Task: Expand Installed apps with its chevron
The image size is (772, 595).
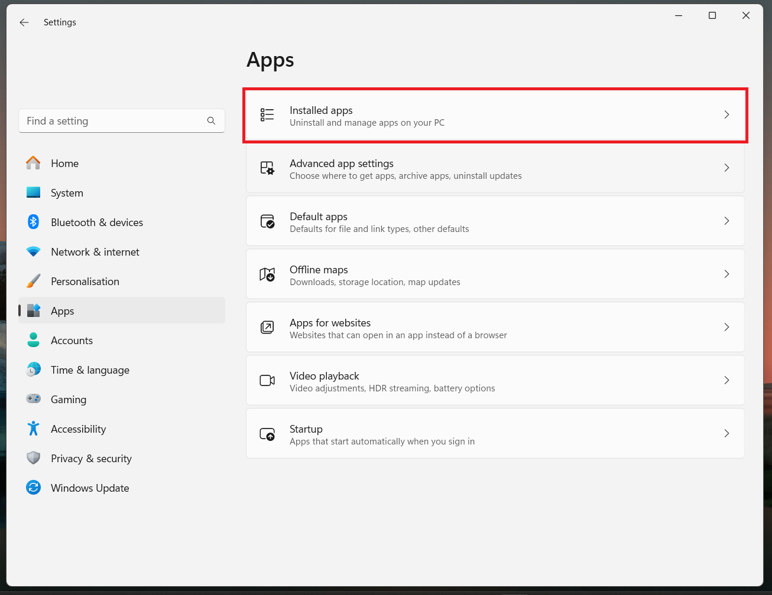Action: tap(726, 115)
